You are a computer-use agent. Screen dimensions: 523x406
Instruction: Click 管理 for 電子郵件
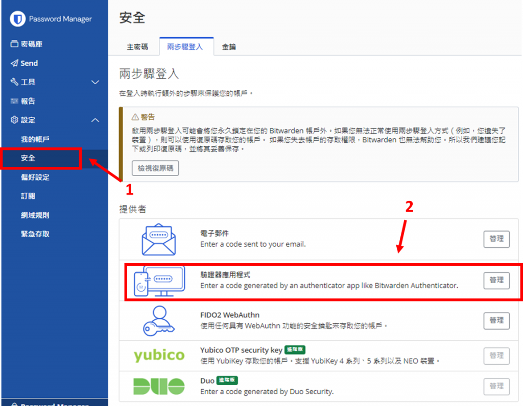coord(496,239)
